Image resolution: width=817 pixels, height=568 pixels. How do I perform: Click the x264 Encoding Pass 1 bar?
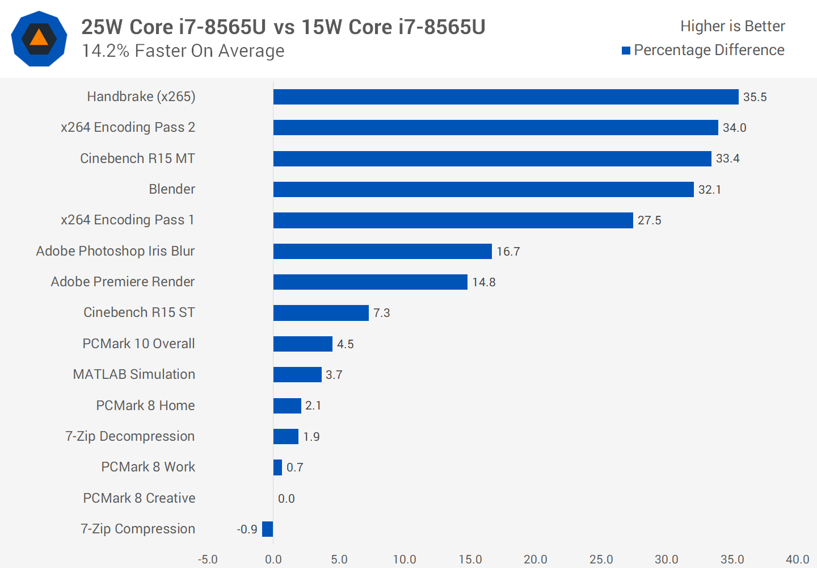[x=453, y=220]
